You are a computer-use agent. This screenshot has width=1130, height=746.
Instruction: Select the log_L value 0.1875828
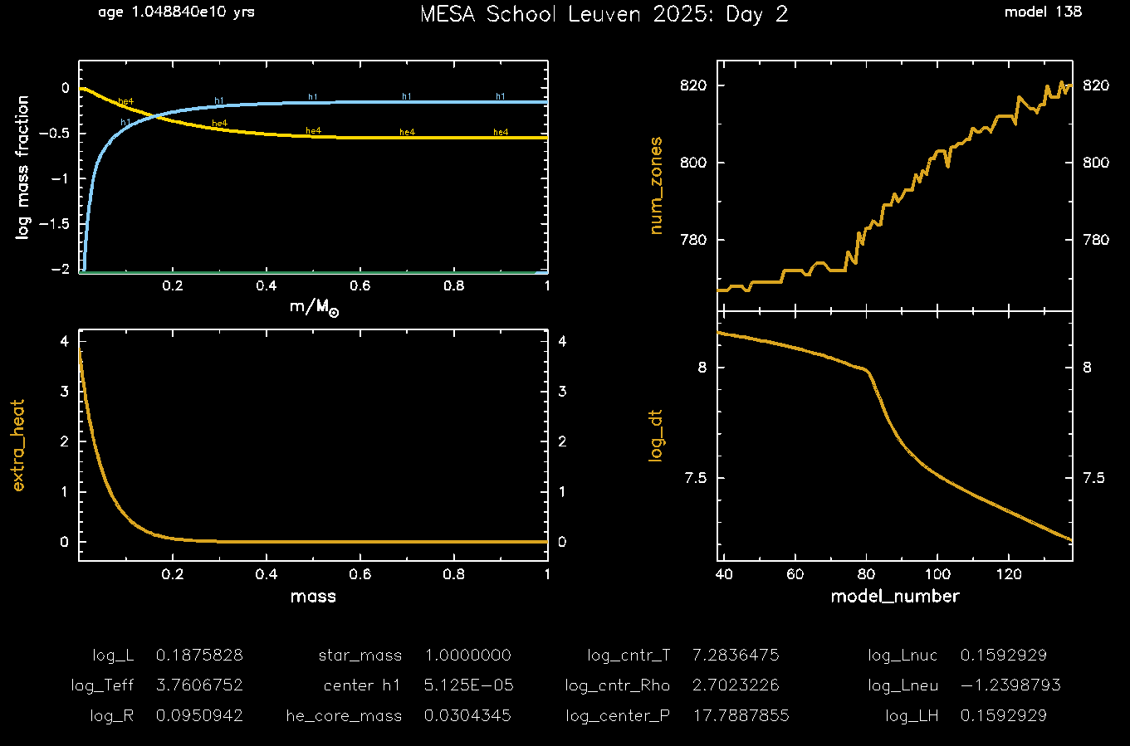pos(199,655)
